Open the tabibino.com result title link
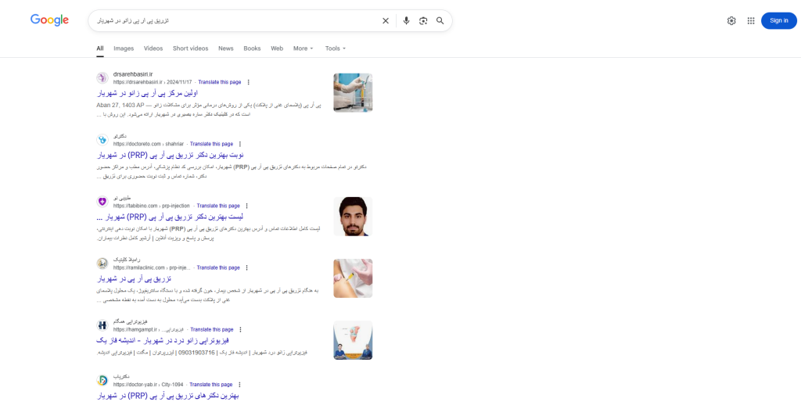Viewport: 801px width, 402px height. tap(169, 217)
